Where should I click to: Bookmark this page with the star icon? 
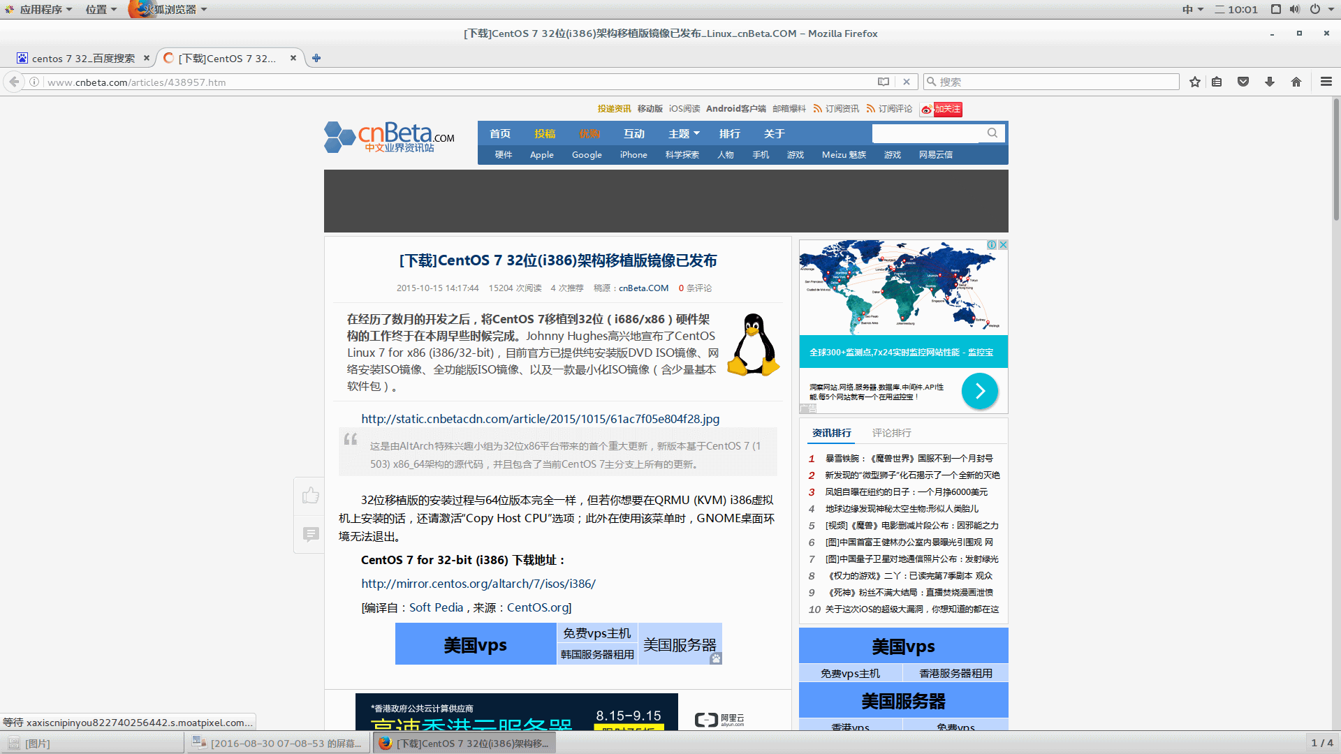tap(1195, 82)
